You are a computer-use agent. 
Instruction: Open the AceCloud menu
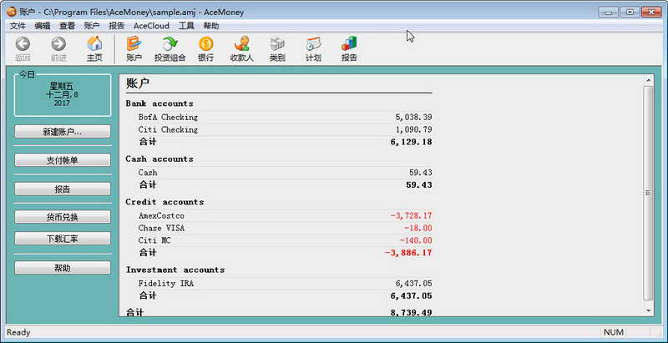click(x=151, y=26)
